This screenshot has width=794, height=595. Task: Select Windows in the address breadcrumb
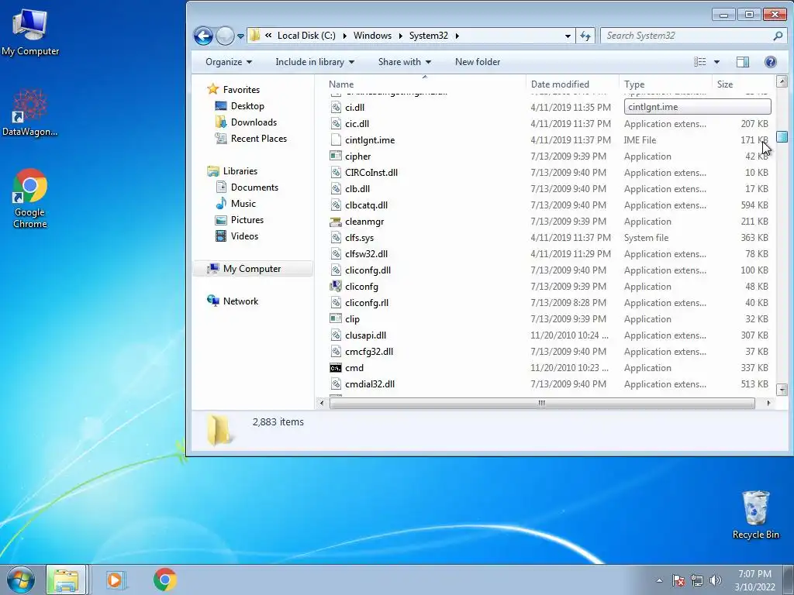pyautogui.click(x=372, y=36)
